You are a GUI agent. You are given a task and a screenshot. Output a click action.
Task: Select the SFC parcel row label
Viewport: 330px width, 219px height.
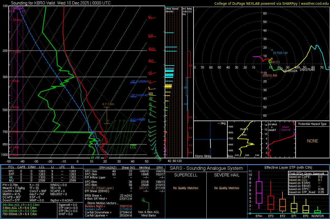coord(11,171)
